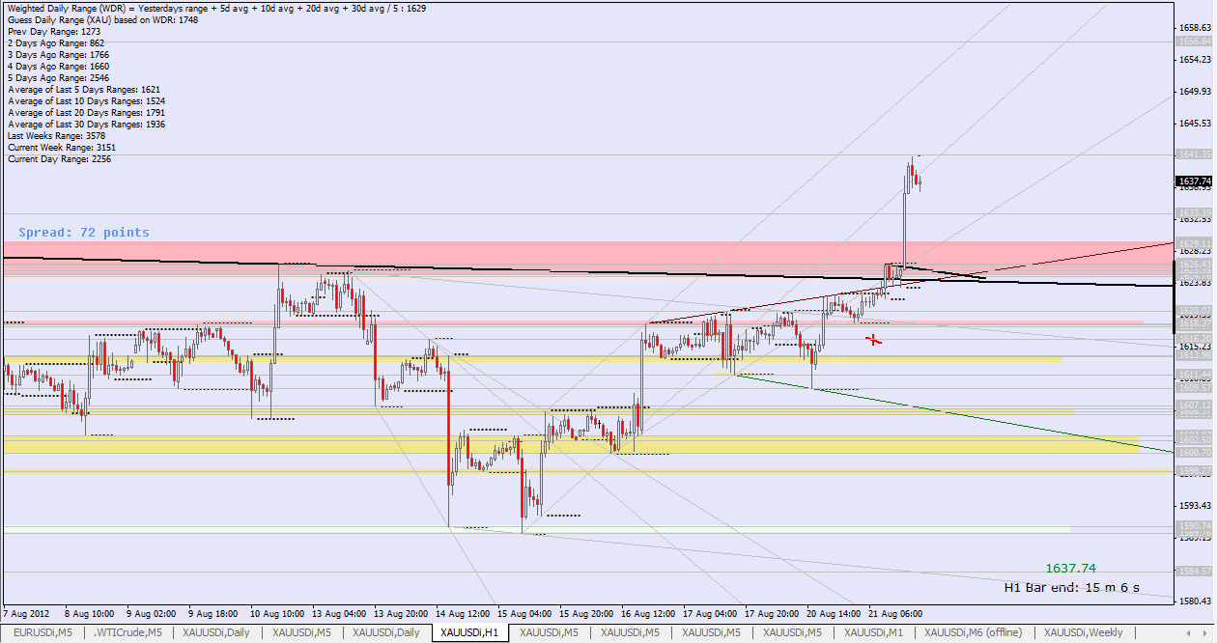Switch to the XAUUSDi,M1 chart tab
Viewport: 1217px width, 643px height.
pyautogui.click(x=875, y=633)
